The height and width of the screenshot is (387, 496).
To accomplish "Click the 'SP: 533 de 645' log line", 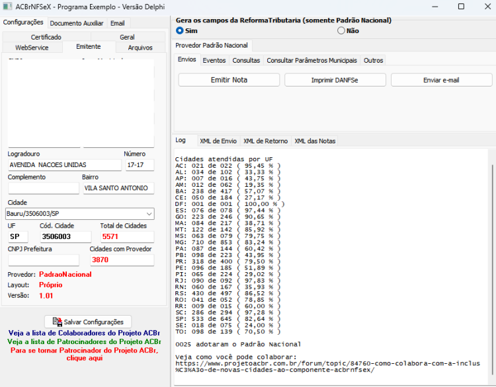I will point(227,319).
